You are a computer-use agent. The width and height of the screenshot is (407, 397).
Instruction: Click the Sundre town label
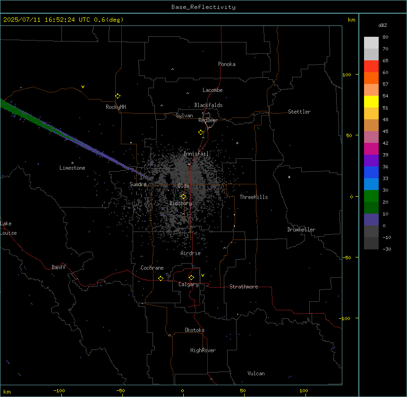point(138,184)
